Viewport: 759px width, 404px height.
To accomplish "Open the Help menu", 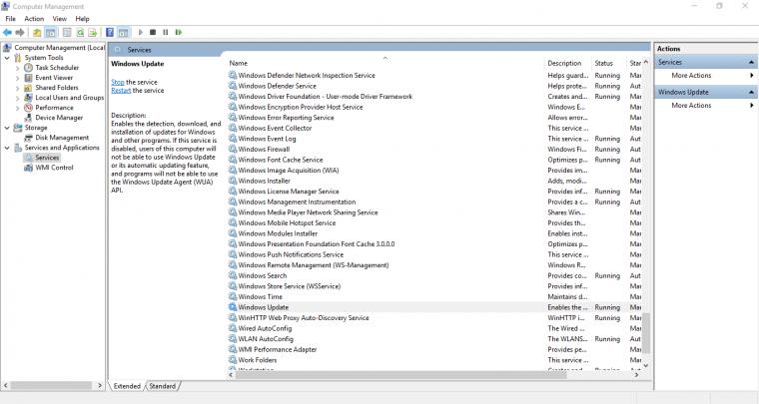I will click(82, 19).
